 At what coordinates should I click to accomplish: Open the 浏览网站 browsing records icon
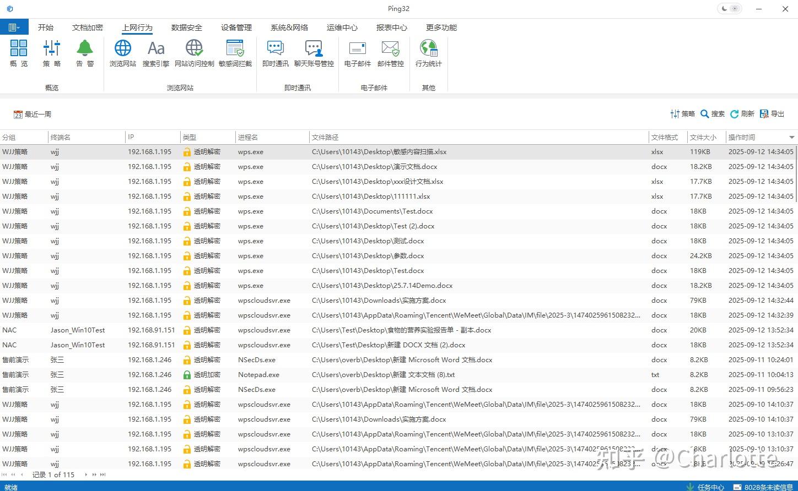click(122, 53)
